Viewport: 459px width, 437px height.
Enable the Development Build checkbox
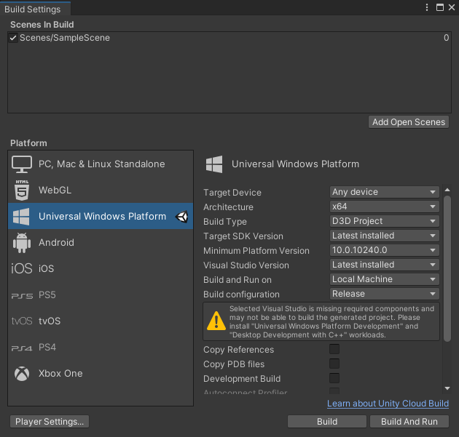(334, 378)
